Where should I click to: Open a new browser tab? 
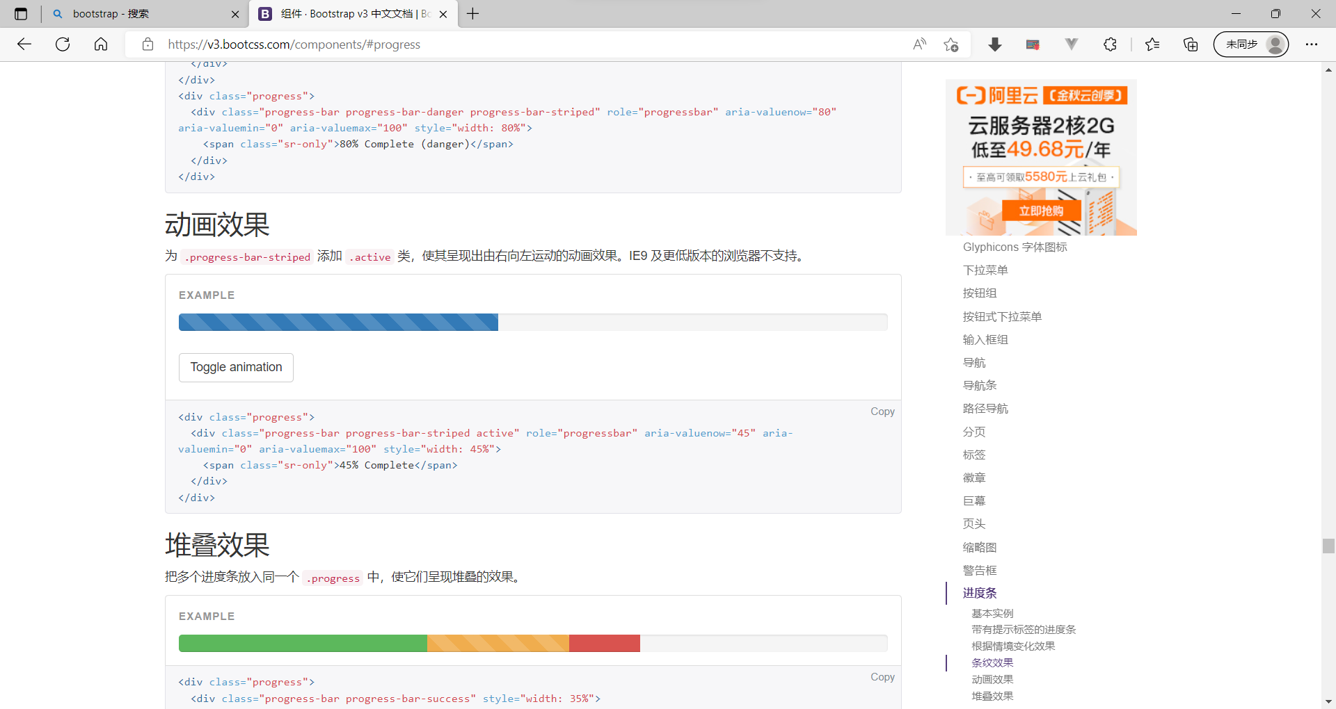pyautogui.click(x=472, y=13)
